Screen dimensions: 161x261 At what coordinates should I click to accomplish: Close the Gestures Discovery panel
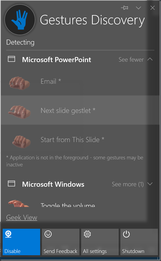[153, 8]
